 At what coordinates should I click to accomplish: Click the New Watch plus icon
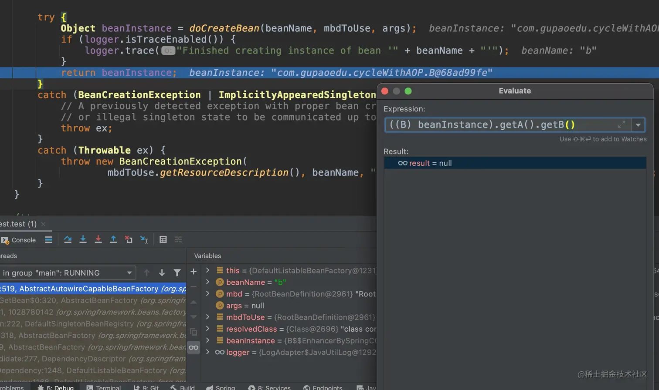(194, 272)
